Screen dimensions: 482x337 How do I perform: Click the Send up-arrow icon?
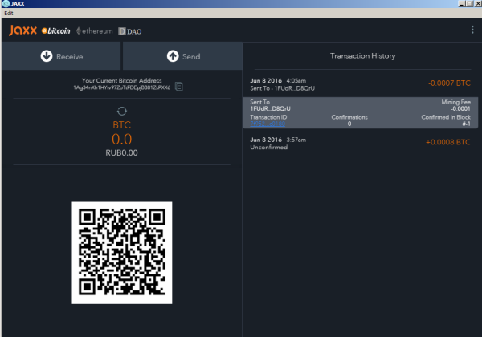[172, 56]
